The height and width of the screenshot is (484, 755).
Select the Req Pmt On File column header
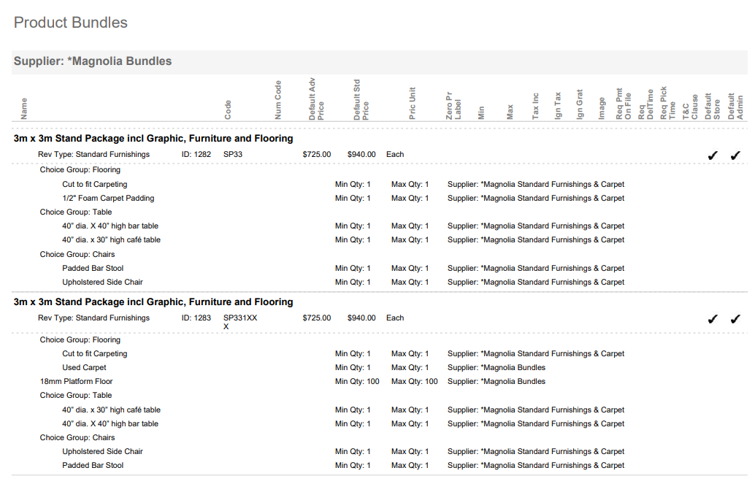click(x=624, y=104)
